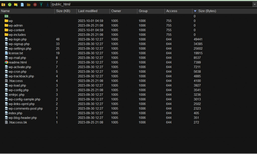Screen dimensions: 257x154
Task: Select the .htaccess.bk file name
Action: (18, 122)
